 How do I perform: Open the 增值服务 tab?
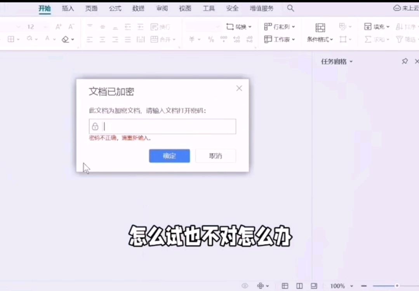(x=262, y=9)
